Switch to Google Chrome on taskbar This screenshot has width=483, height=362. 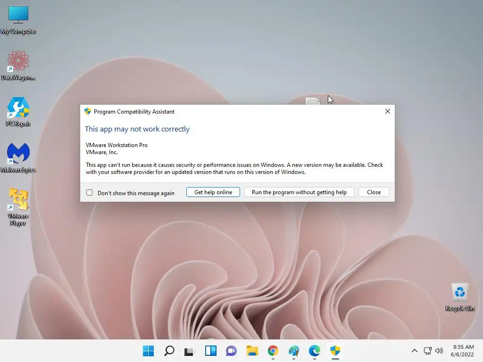pos(273,351)
